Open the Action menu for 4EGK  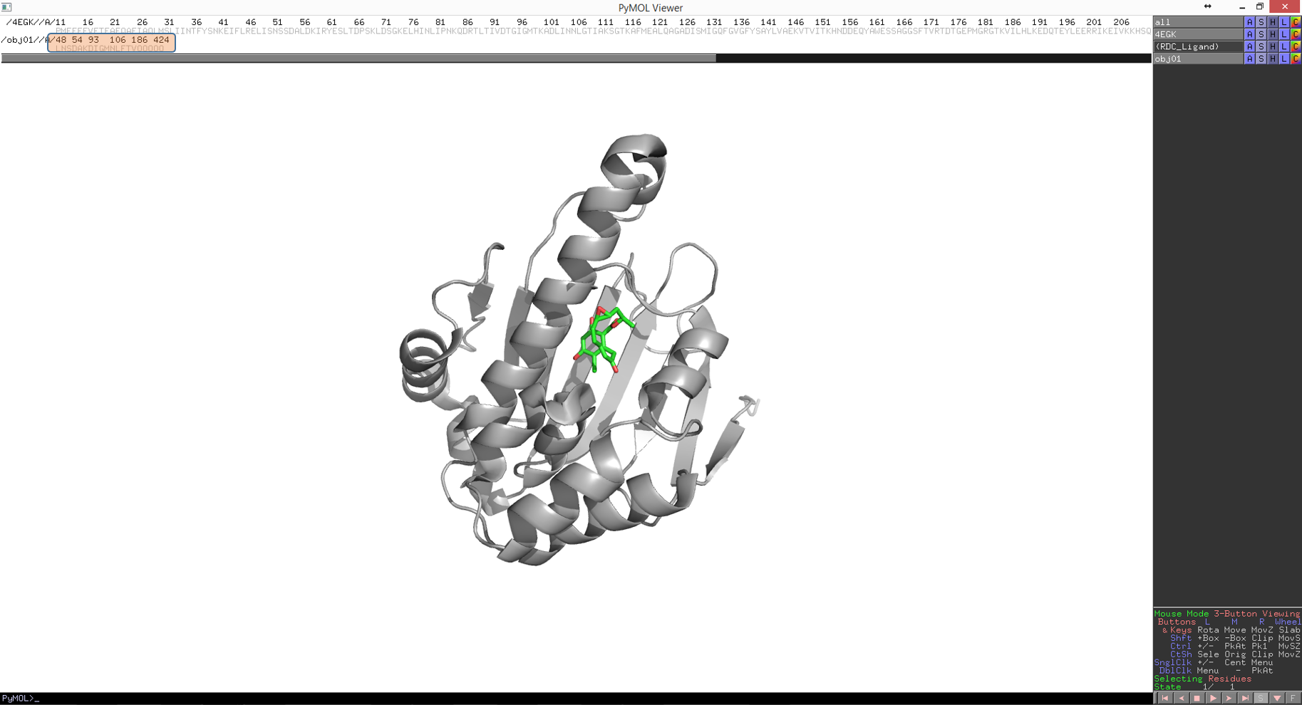1249,34
